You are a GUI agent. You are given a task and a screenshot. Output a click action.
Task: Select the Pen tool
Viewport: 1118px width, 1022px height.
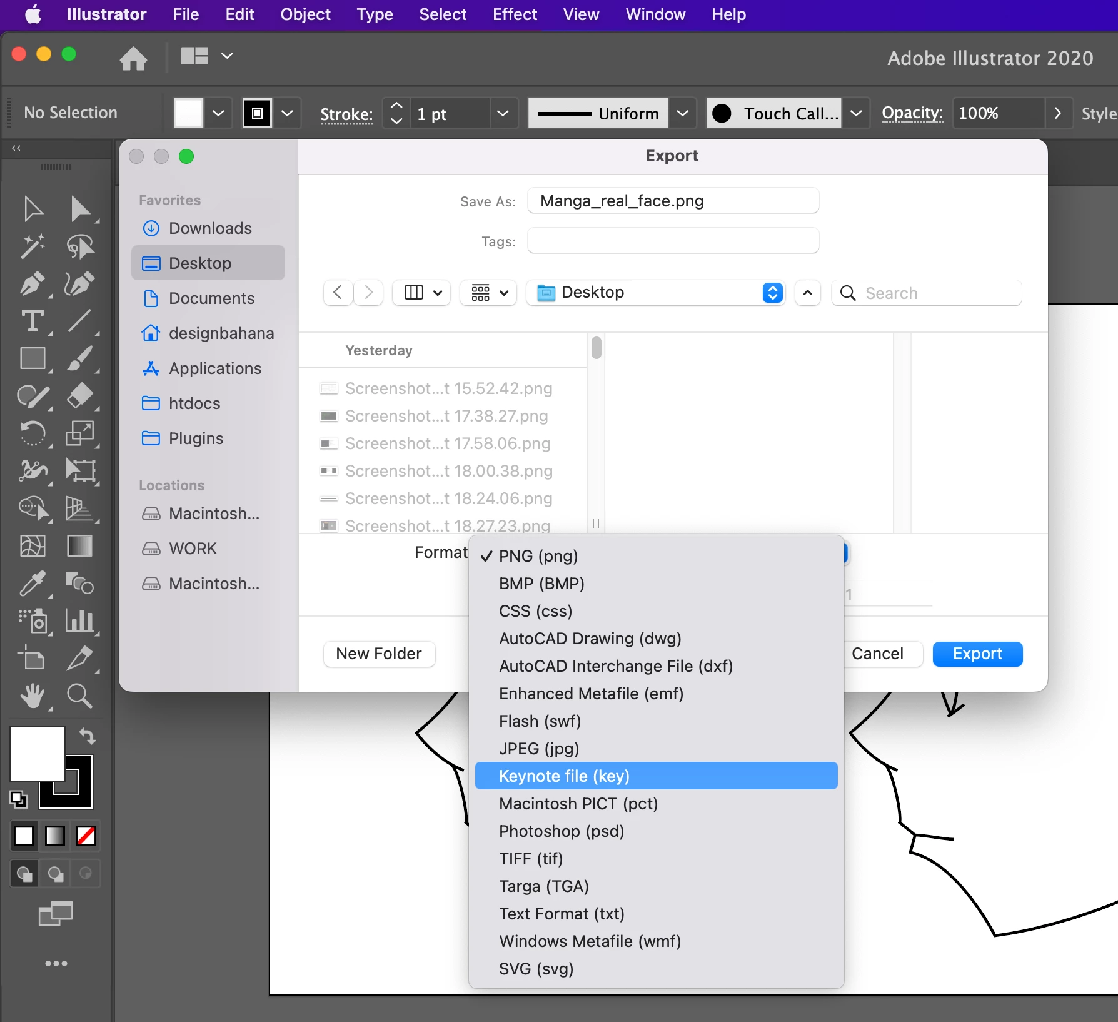33,284
